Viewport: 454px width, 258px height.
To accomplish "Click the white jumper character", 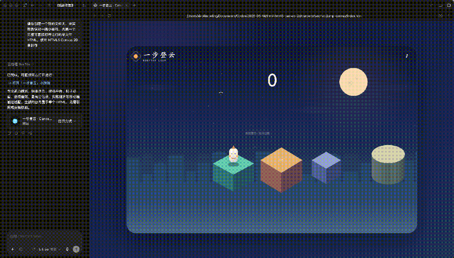I will [233, 154].
